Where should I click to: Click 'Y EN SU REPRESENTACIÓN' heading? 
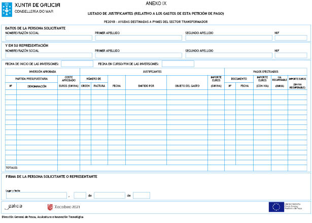pyautogui.click(x=27, y=46)
